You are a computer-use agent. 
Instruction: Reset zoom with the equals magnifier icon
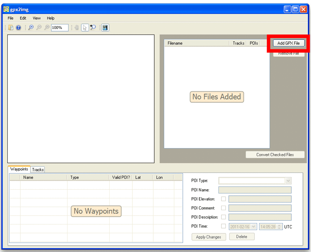tap(47, 27)
